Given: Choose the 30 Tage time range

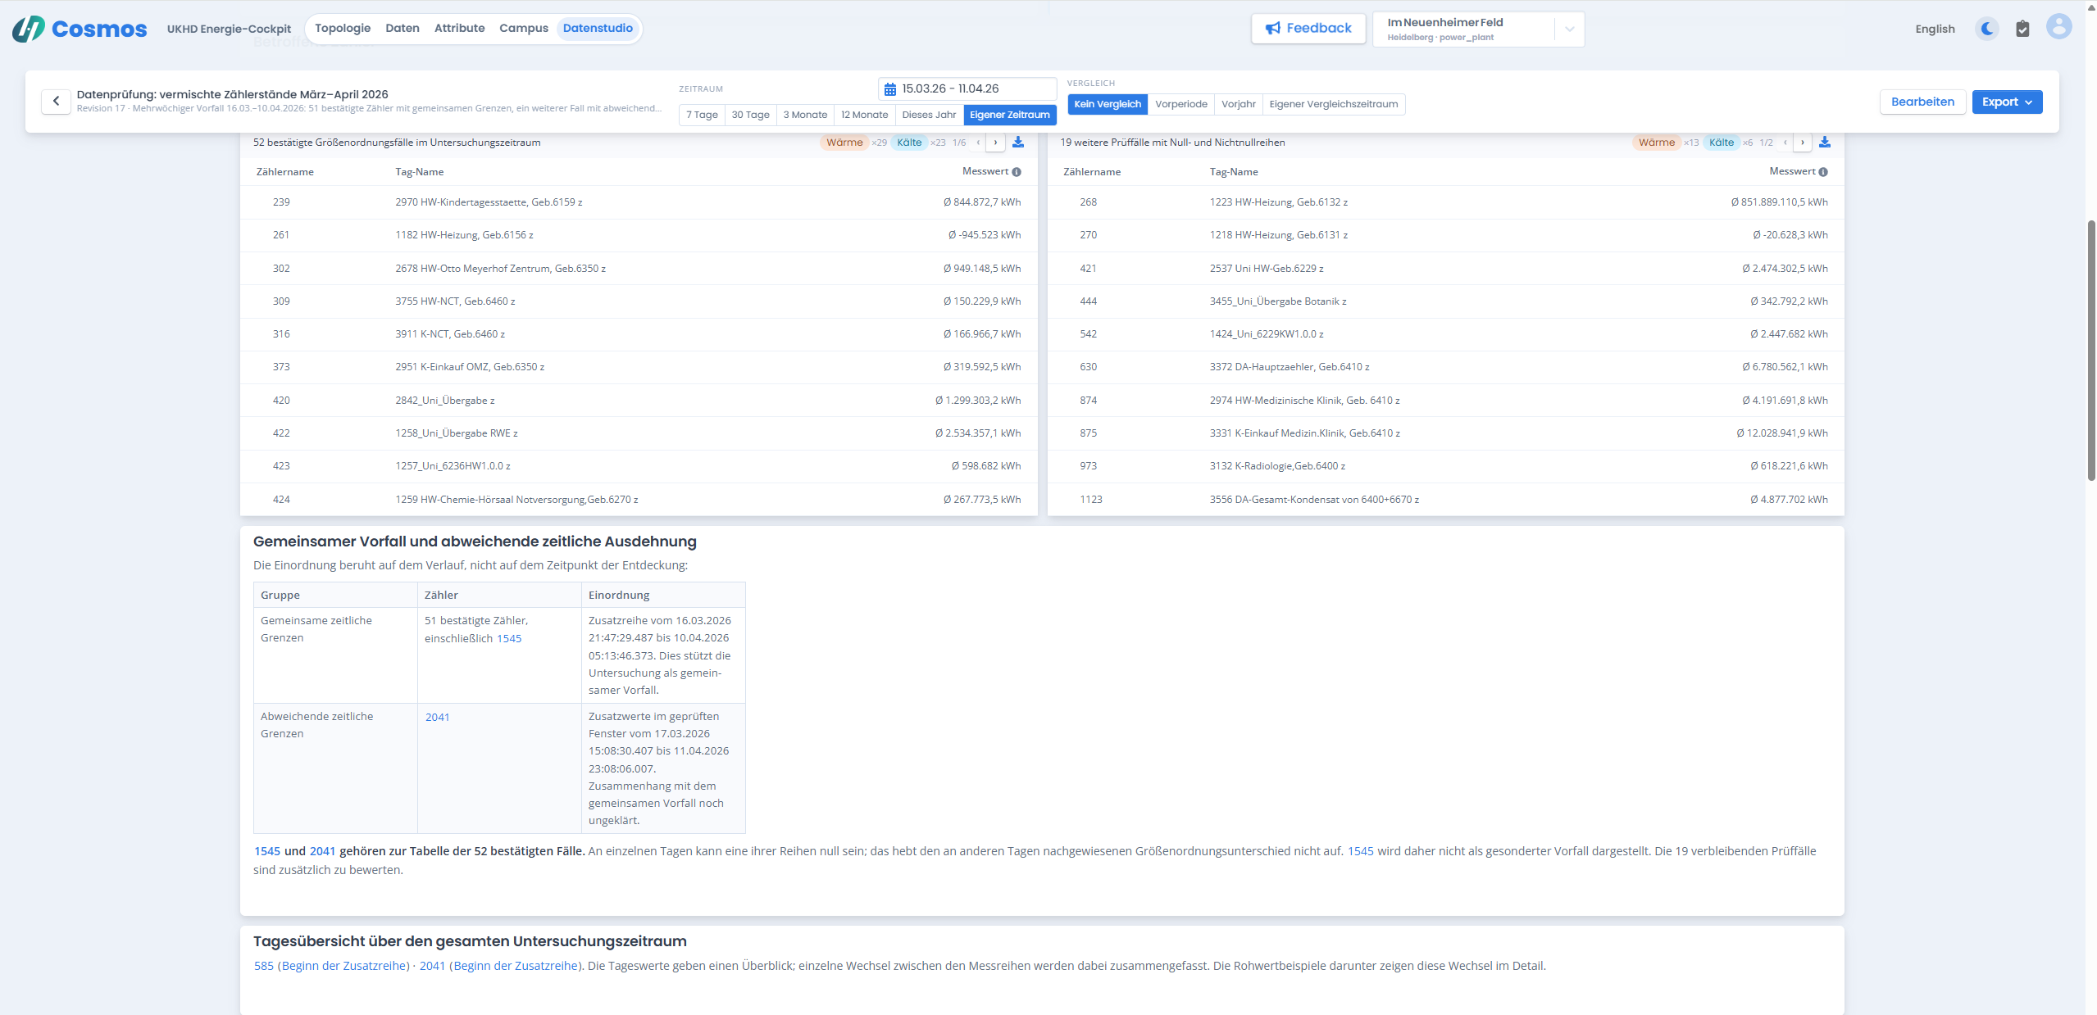Looking at the screenshot, I should tap(750, 115).
